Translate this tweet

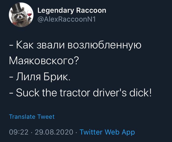32,117
